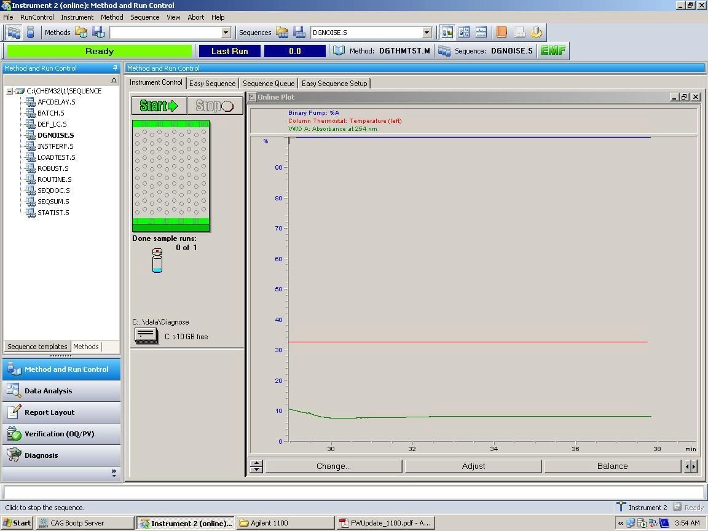Open the Verification (OQ/PV) view

61,434
